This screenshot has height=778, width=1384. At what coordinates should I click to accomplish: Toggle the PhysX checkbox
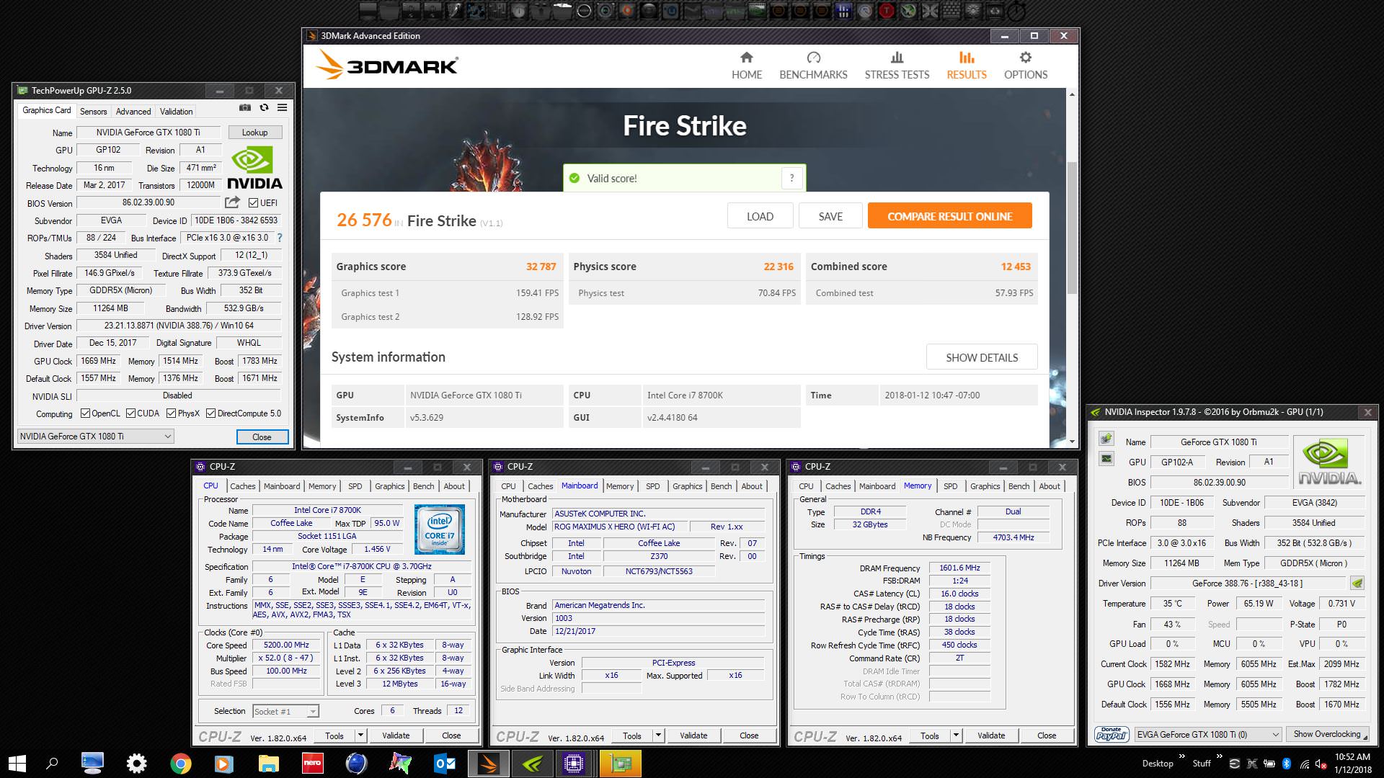pos(171,413)
